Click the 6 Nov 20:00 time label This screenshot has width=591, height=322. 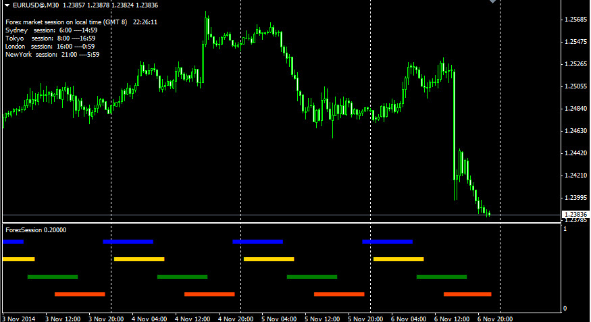(496, 317)
